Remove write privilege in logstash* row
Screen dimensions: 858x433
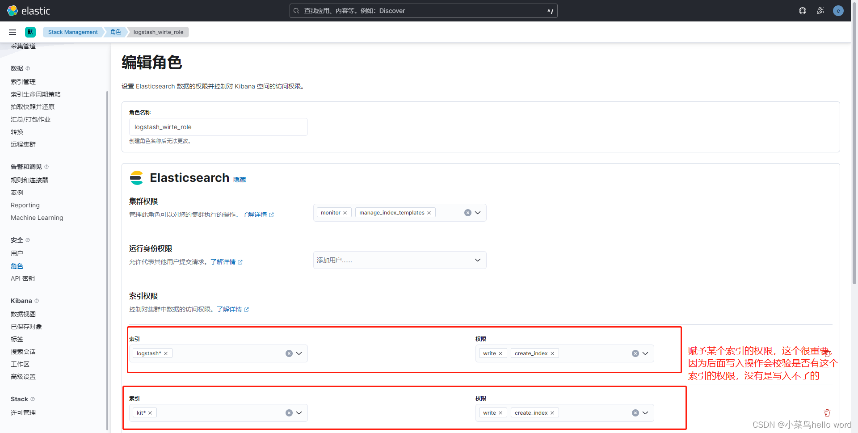click(x=500, y=353)
